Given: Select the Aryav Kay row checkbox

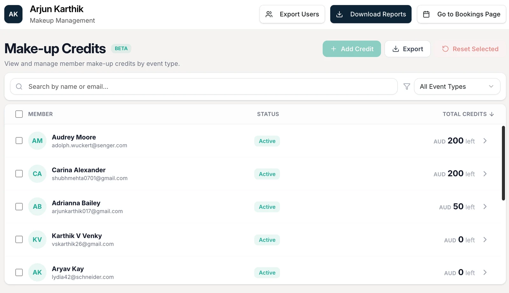Looking at the screenshot, I should [19, 272].
